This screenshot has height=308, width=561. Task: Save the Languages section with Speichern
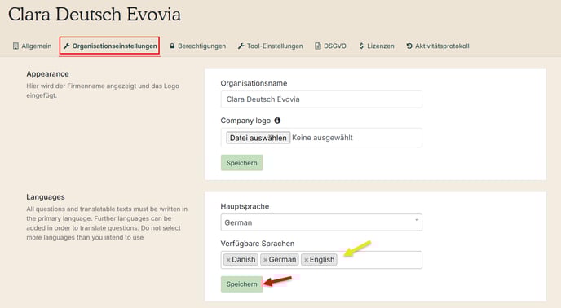tap(241, 284)
